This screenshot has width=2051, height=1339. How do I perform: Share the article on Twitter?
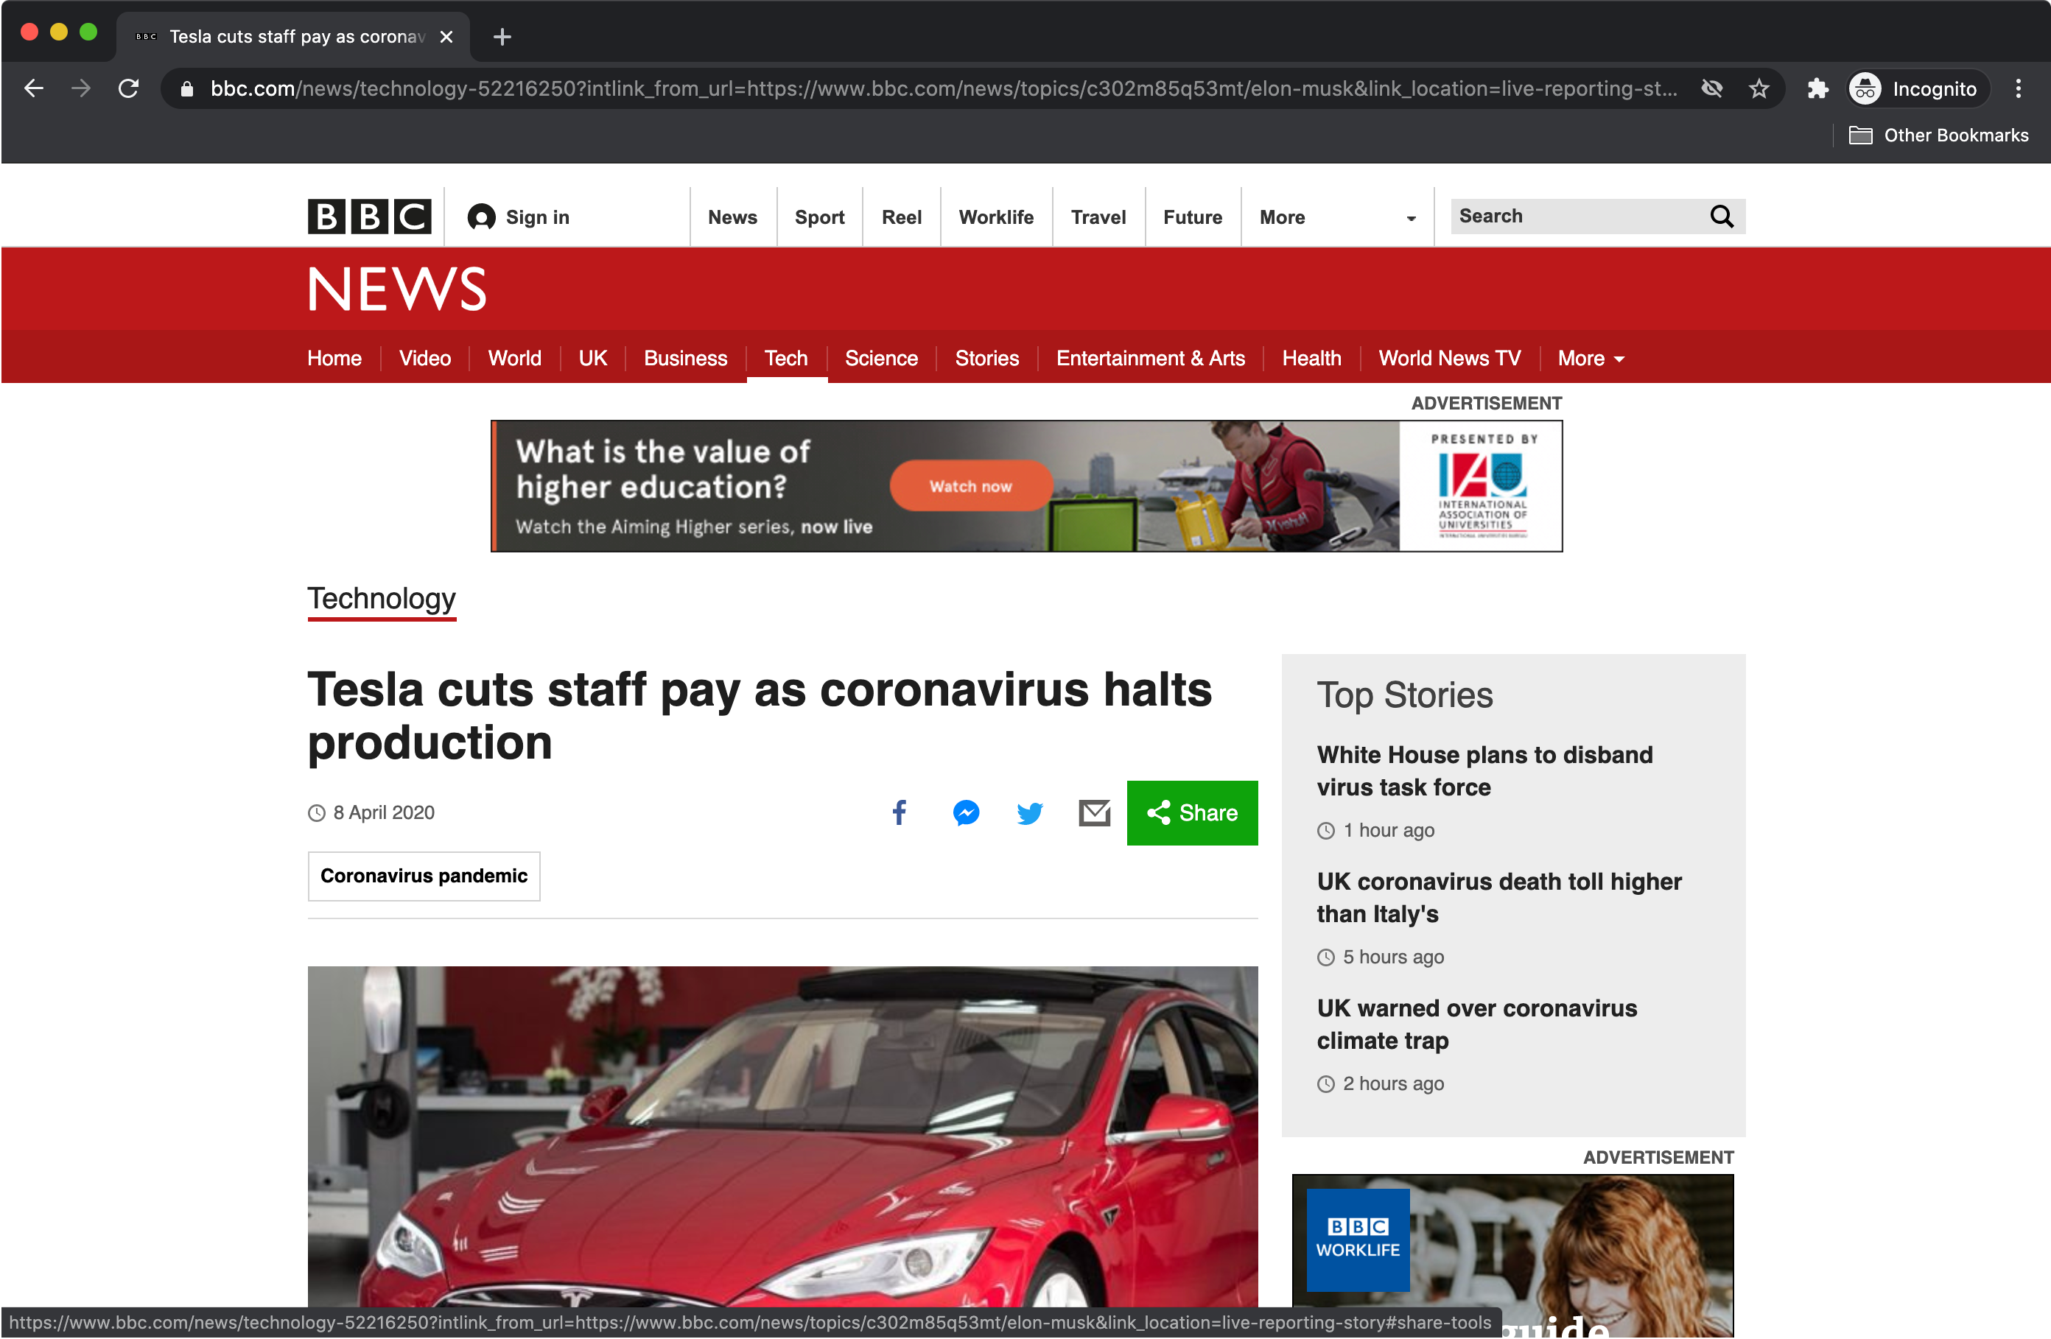[x=1029, y=812]
